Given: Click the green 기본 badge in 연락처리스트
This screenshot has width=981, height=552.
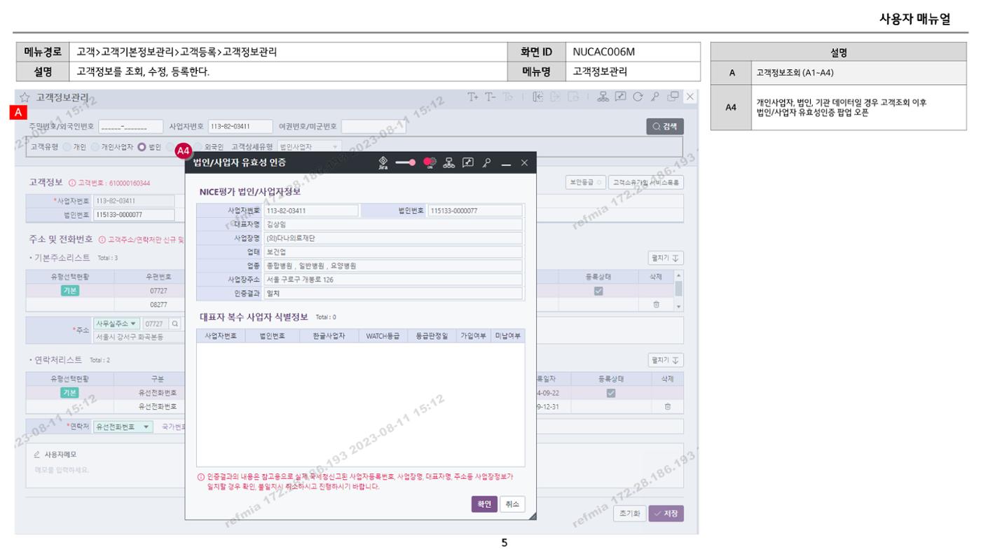Looking at the screenshot, I should click(70, 393).
